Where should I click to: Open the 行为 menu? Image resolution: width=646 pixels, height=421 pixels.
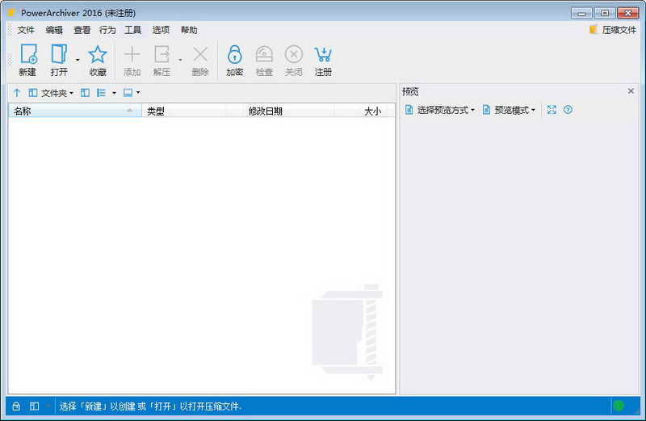coord(107,30)
